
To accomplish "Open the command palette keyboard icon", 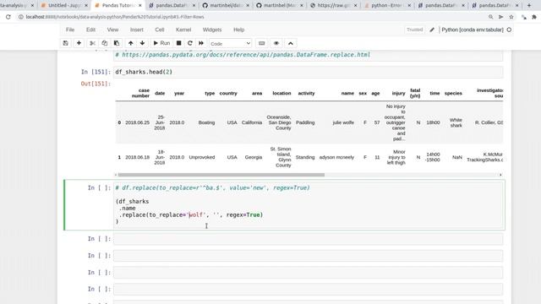I will [x=261, y=43].
